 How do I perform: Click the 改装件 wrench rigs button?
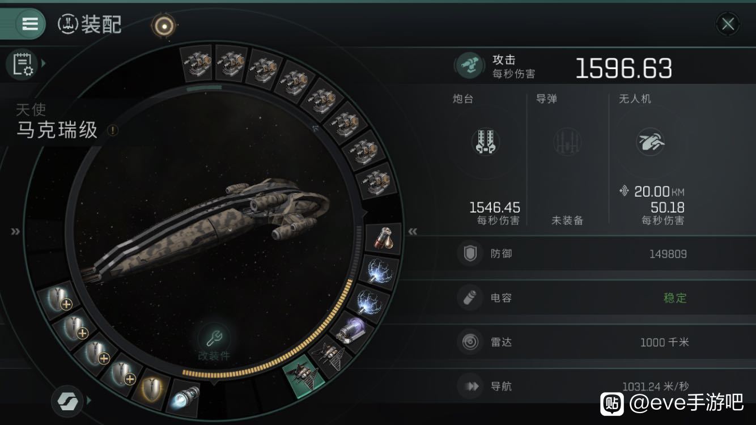click(x=214, y=342)
